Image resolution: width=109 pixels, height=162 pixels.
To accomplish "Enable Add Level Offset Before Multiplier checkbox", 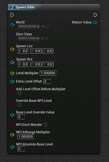I will tap(19, 93).
